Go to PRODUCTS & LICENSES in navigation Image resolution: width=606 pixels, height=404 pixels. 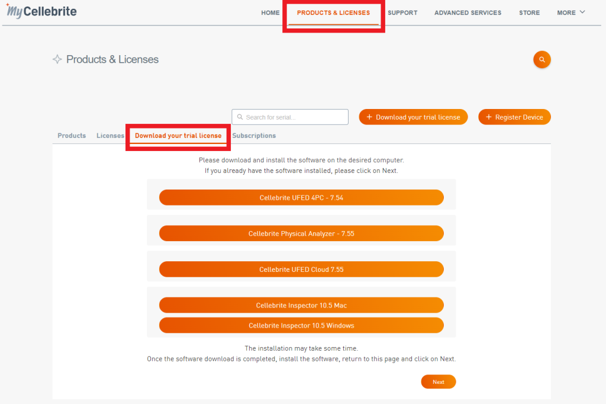pos(333,12)
